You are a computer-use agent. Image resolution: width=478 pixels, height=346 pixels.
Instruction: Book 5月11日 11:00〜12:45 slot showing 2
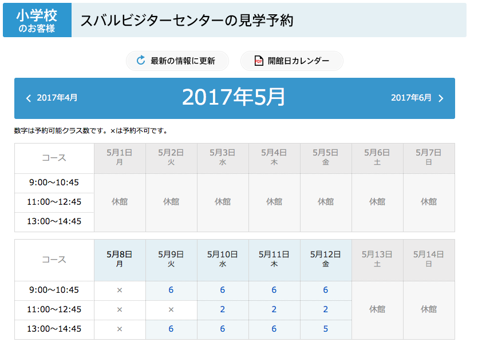[274, 309]
